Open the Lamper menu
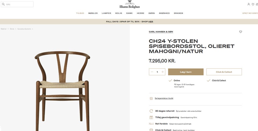 pos(106,13)
